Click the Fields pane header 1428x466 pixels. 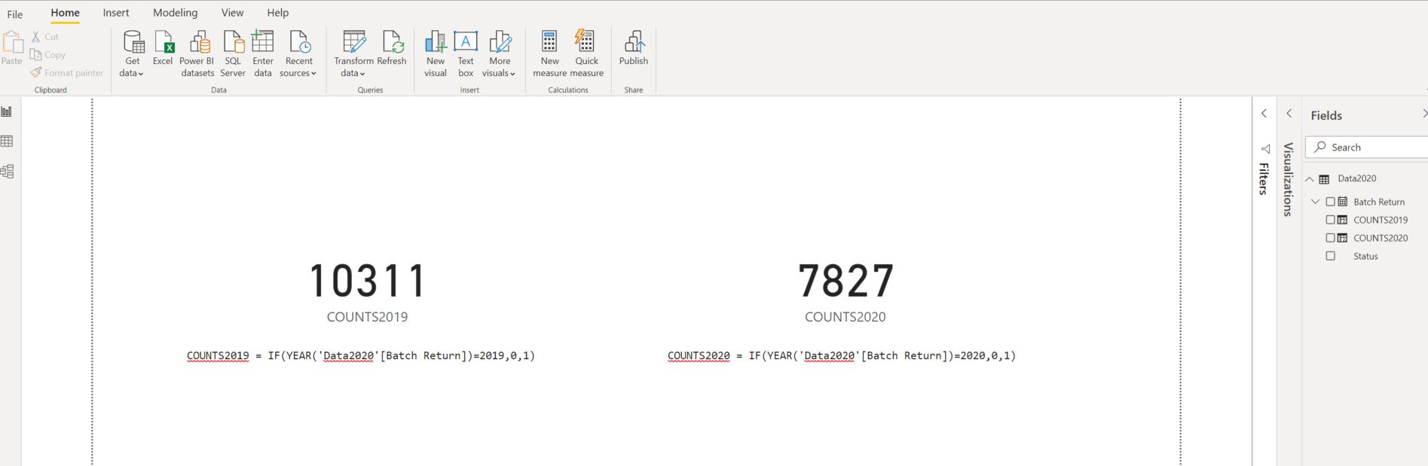[x=1326, y=115]
